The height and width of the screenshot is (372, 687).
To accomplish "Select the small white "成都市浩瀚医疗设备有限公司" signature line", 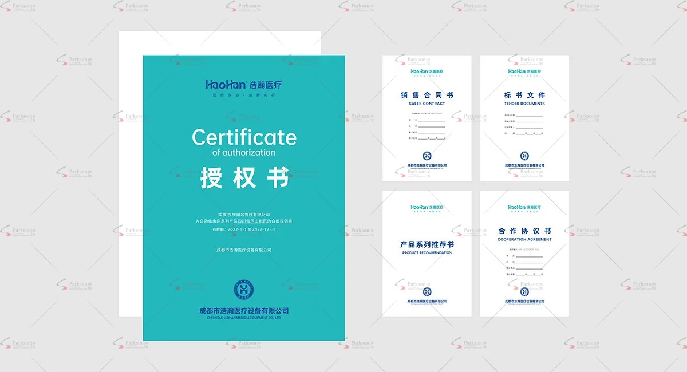I will click(x=244, y=250).
